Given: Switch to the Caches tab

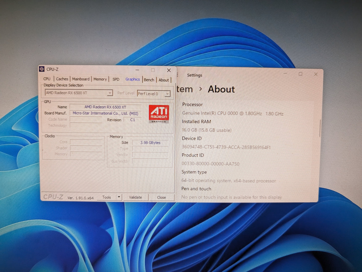Looking at the screenshot, I should [62, 79].
